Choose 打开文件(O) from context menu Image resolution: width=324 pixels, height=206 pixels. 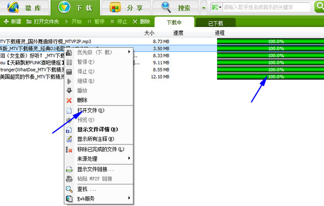click(x=99, y=110)
